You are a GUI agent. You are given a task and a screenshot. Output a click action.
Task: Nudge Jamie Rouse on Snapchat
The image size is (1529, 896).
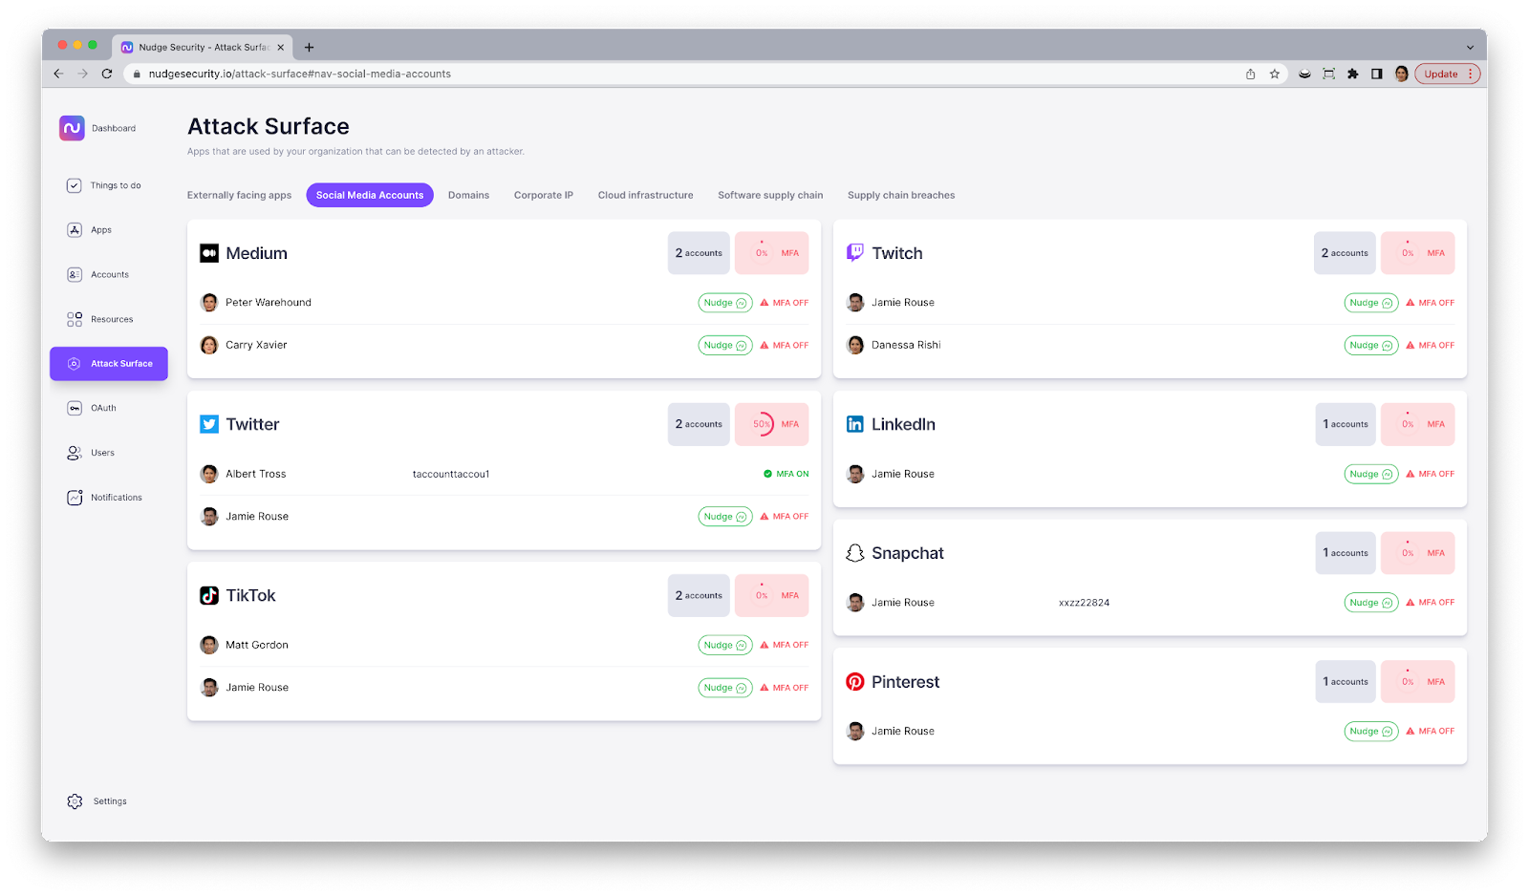[x=1371, y=603]
